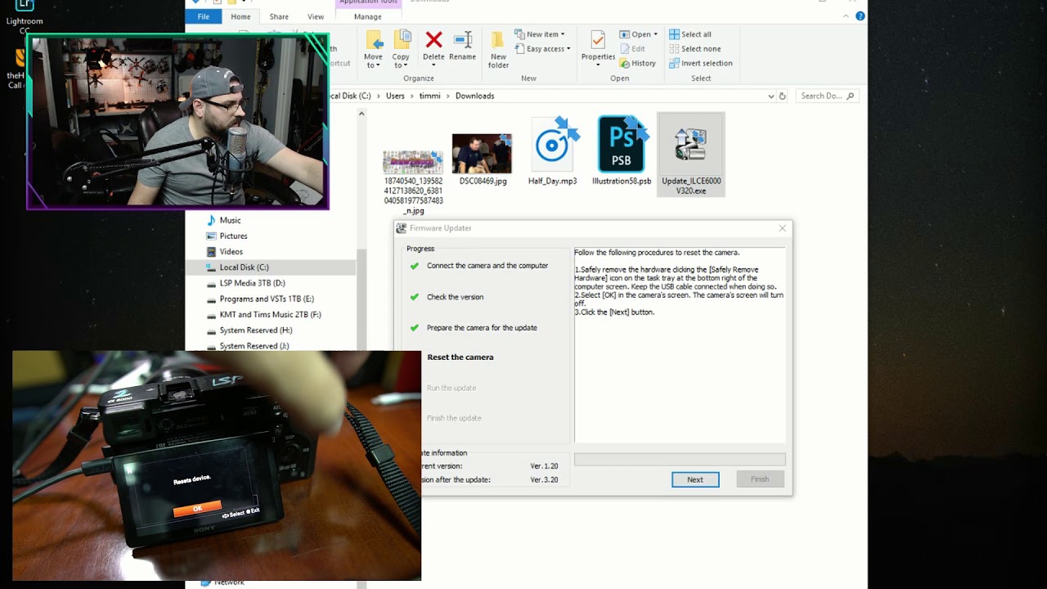Click 'Check the version' step
The image size is (1047, 589).
pos(455,297)
